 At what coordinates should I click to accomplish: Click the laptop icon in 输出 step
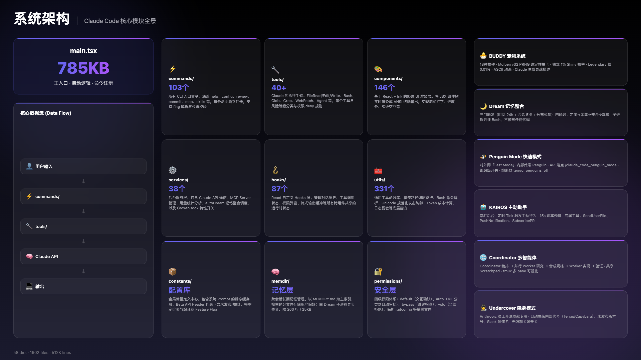pyautogui.click(x=29, y=286)
